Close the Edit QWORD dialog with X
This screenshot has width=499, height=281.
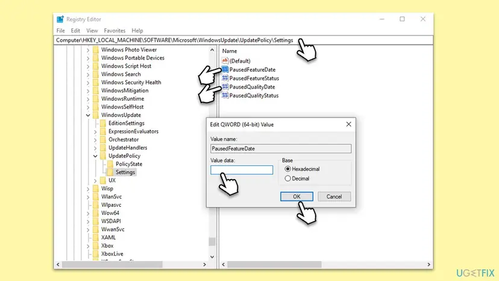(348, 124)
